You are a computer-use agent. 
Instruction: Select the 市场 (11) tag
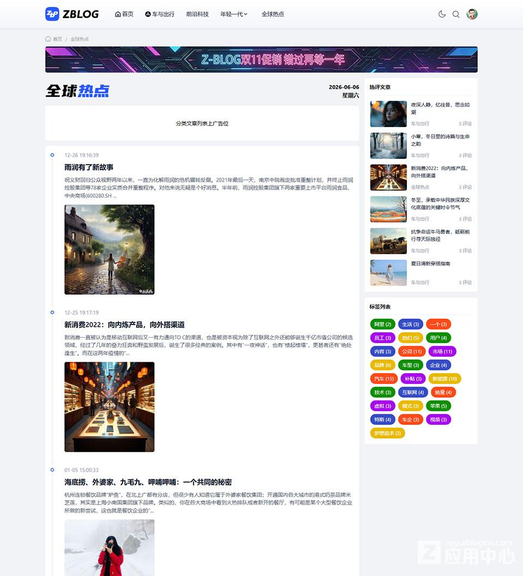(x=442, y=352)
